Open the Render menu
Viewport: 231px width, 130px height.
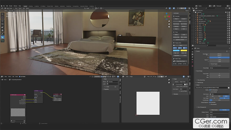(x=11, y=6)
